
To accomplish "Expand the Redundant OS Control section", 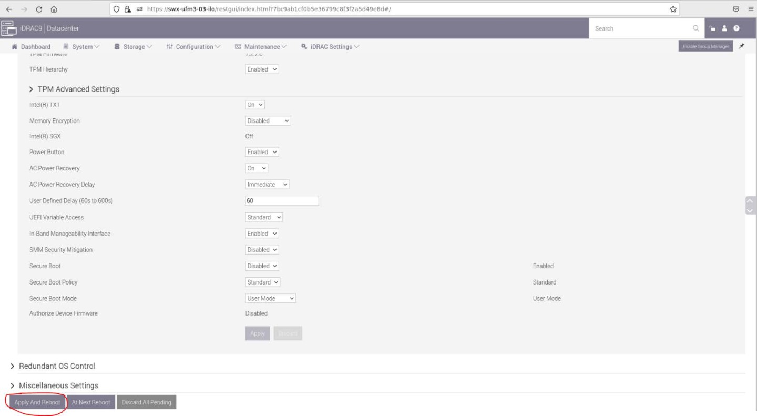I will (56, 366).
